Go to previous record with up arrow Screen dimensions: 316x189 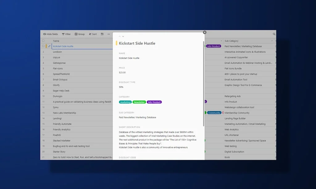click(120, 36)
